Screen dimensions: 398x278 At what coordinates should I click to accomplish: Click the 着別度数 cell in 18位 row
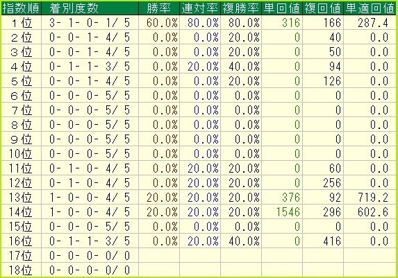tap(90, 270)
